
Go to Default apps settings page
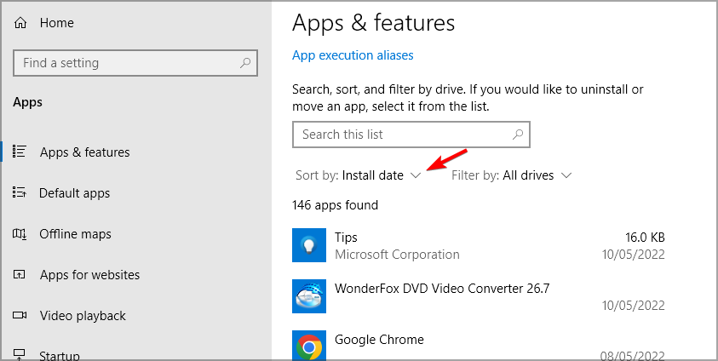pyautogui.click(x=74, y=193)
